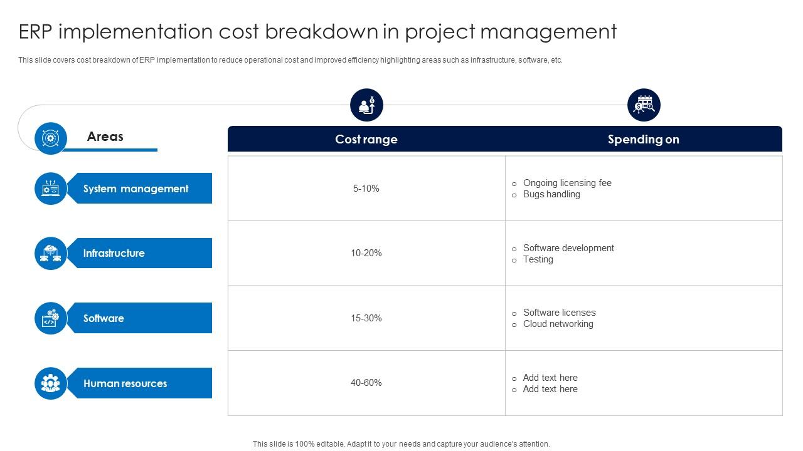
Task: Click the Areas heading text
Action: click(105, 137)
